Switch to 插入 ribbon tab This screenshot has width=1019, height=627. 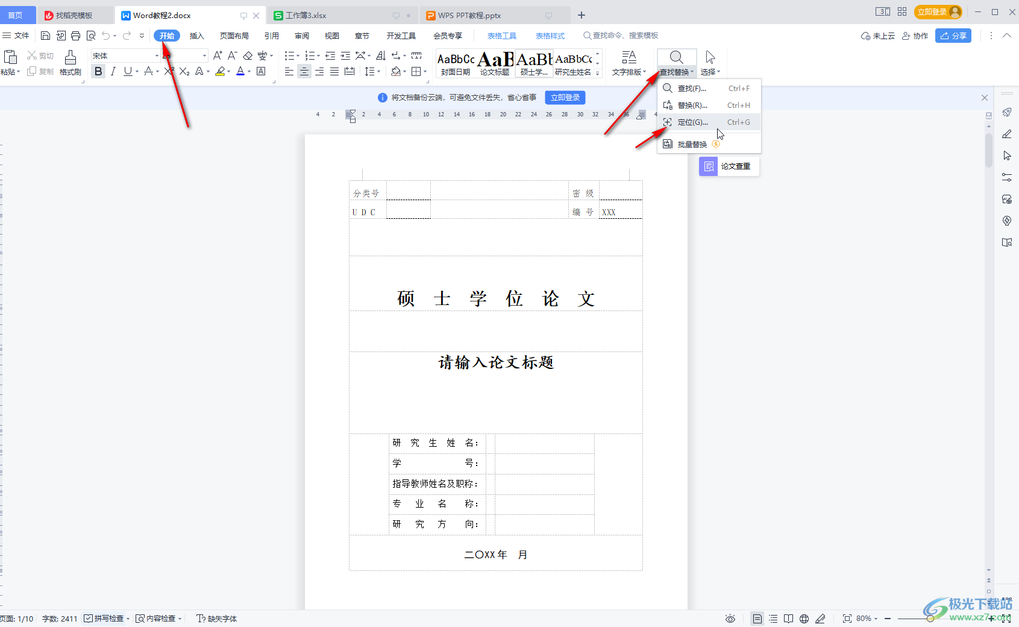tap(197, 36)
